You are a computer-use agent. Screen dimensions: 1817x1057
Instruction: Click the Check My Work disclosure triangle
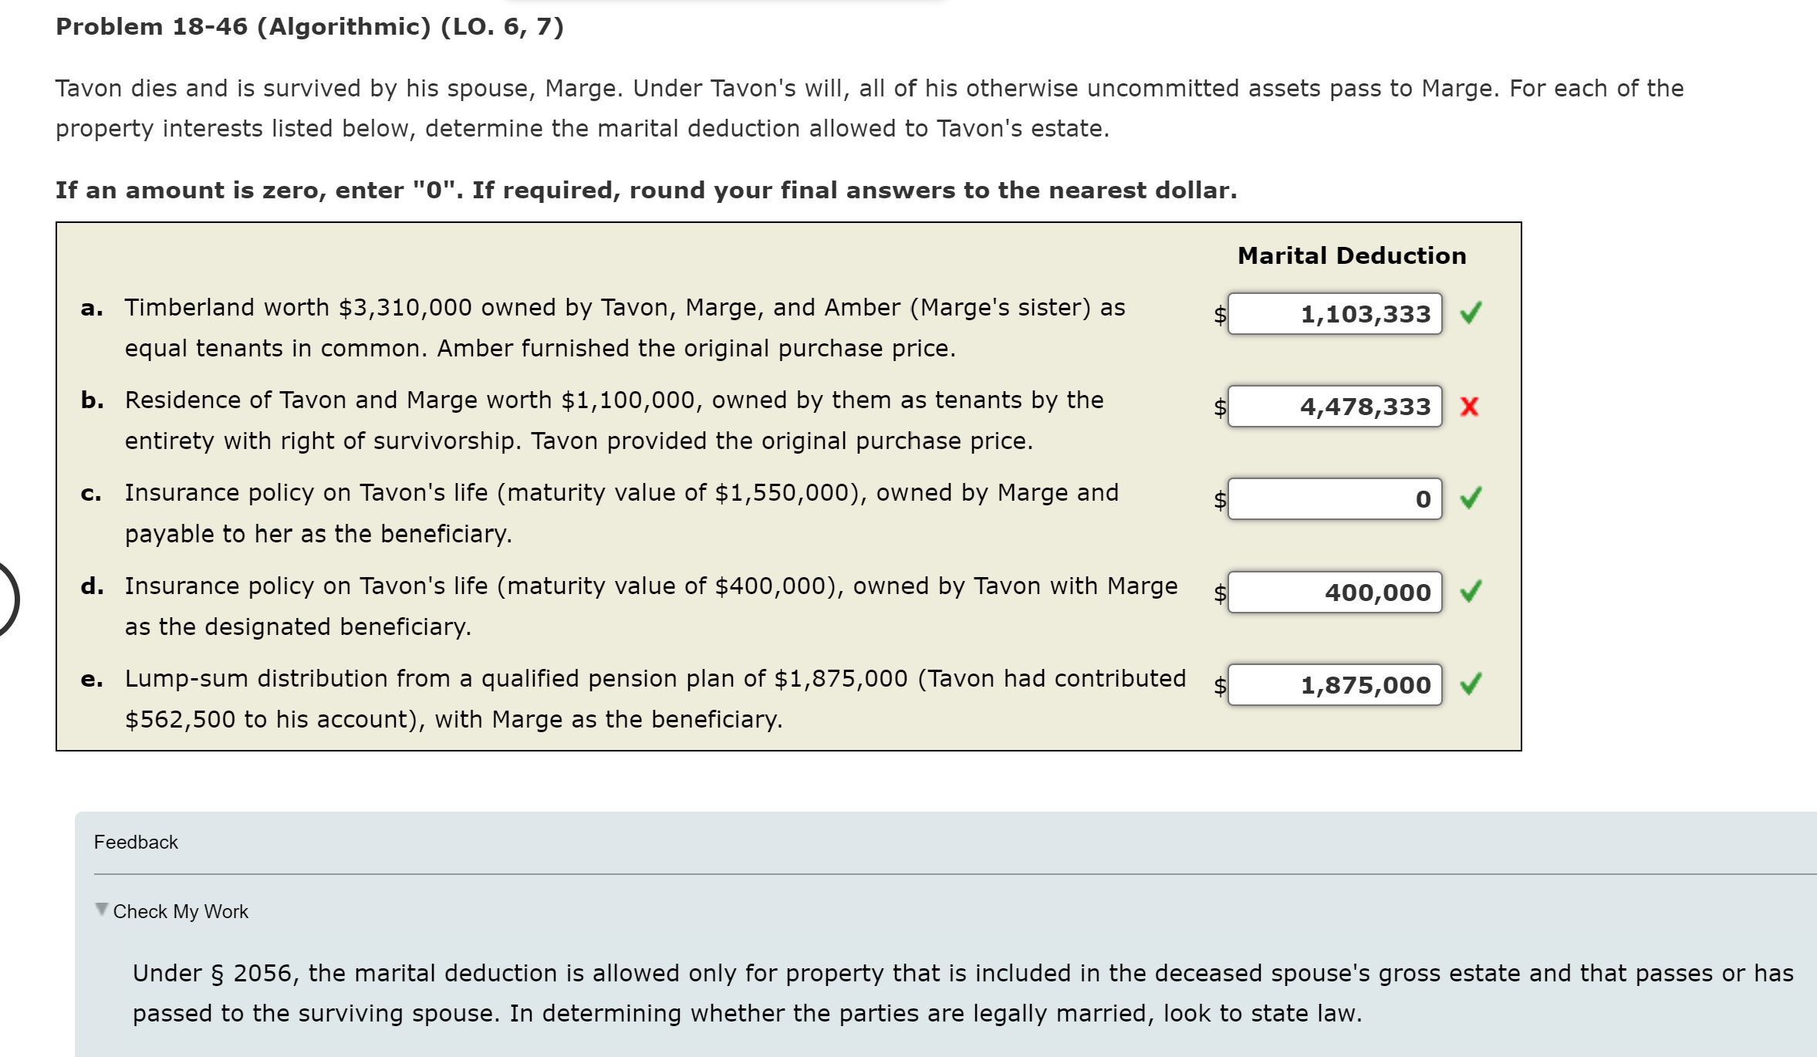(x=102, y=910)
